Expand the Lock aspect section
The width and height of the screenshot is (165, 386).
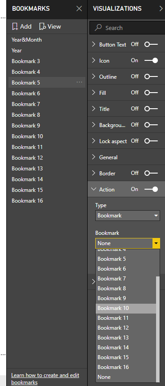click(x=93, y=141)
